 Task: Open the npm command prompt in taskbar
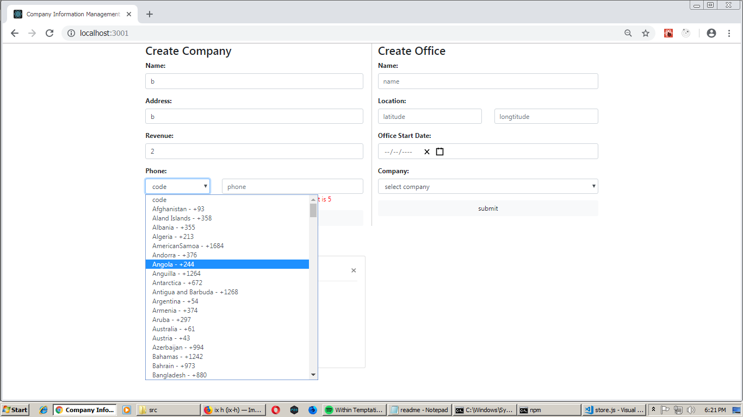pyautogui.click(x=549, y=410)
